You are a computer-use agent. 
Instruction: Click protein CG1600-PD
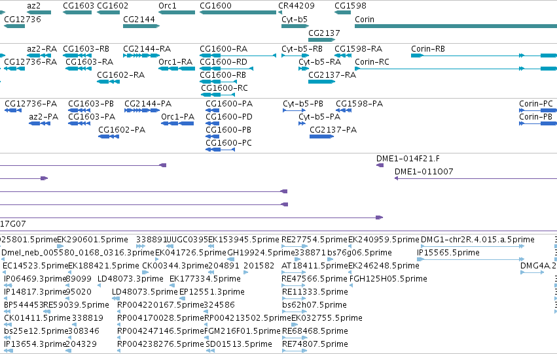pyautogui.click(x=213, y=123)
